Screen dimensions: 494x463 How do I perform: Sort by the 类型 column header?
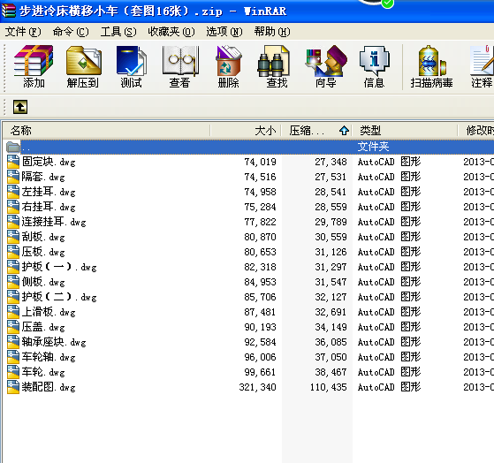405,131
